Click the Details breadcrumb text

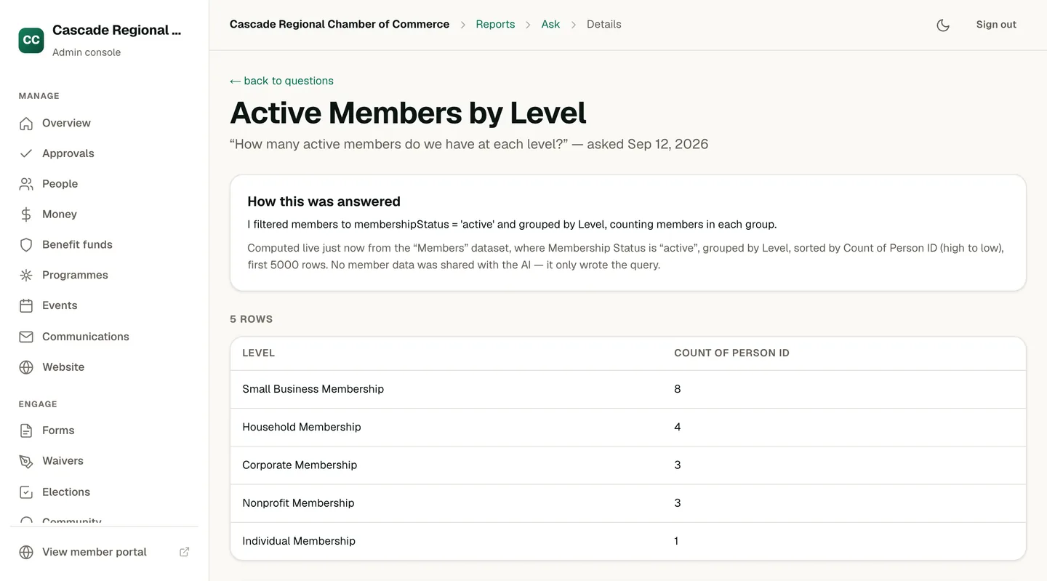[x=604, y=24]
